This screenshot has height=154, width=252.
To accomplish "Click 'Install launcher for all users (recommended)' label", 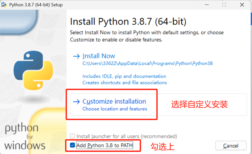I will pos(127,136).
